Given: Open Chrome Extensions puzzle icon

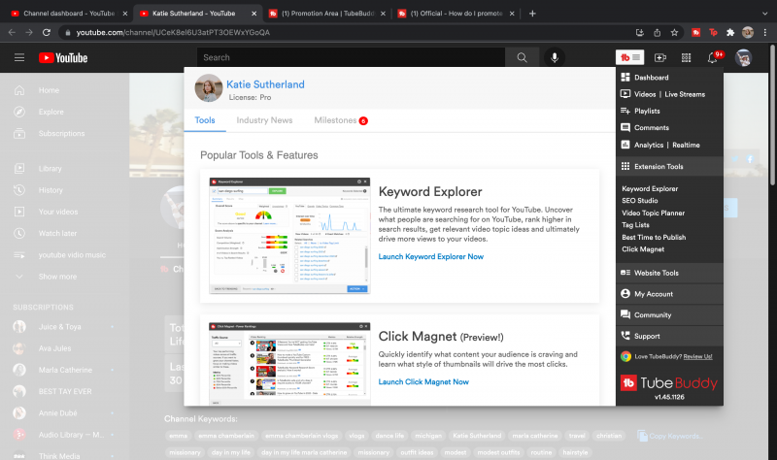Looking at the screenshot, I should click(x=729, y=32).
